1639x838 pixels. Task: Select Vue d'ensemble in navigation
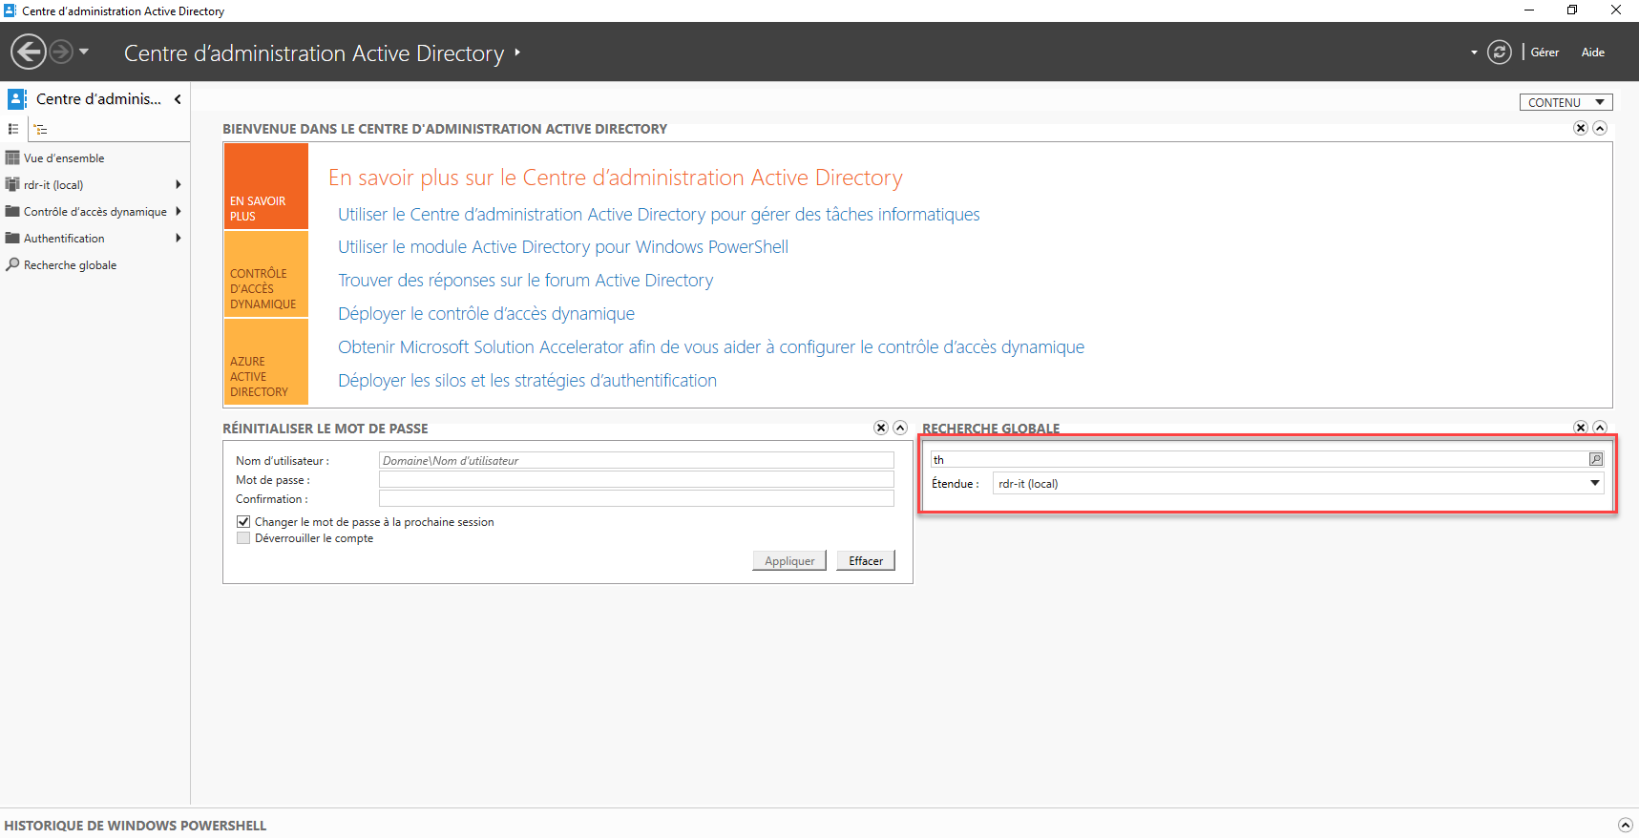point(64,158)
